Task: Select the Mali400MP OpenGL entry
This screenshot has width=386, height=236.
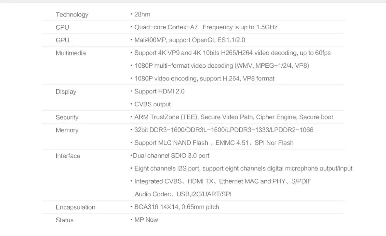Action: pos(190,40)
